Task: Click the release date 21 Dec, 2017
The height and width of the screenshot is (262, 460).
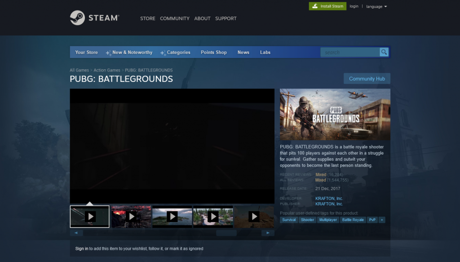Action: coord(327,189)
